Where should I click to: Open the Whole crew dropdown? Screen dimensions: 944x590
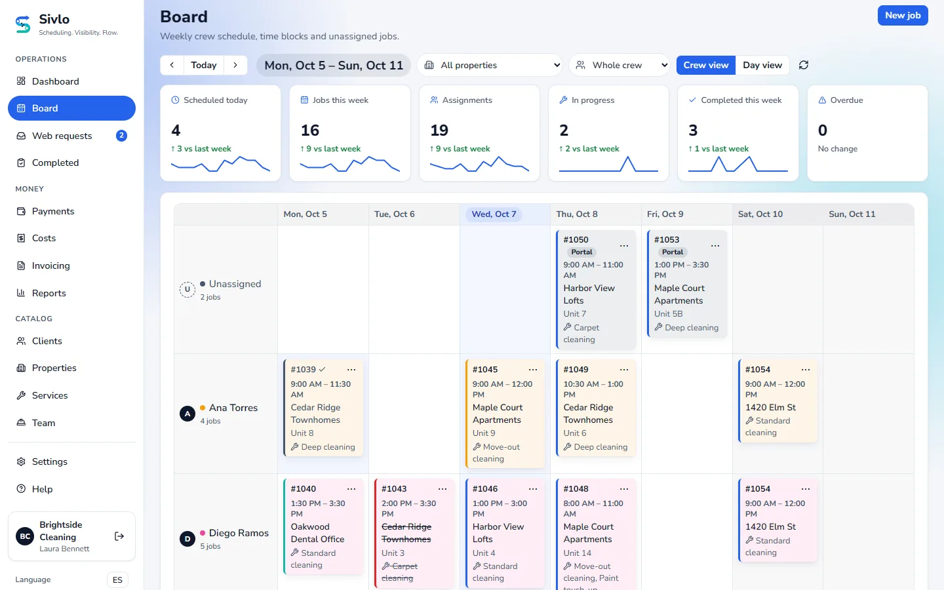click(x=619, y=65)
